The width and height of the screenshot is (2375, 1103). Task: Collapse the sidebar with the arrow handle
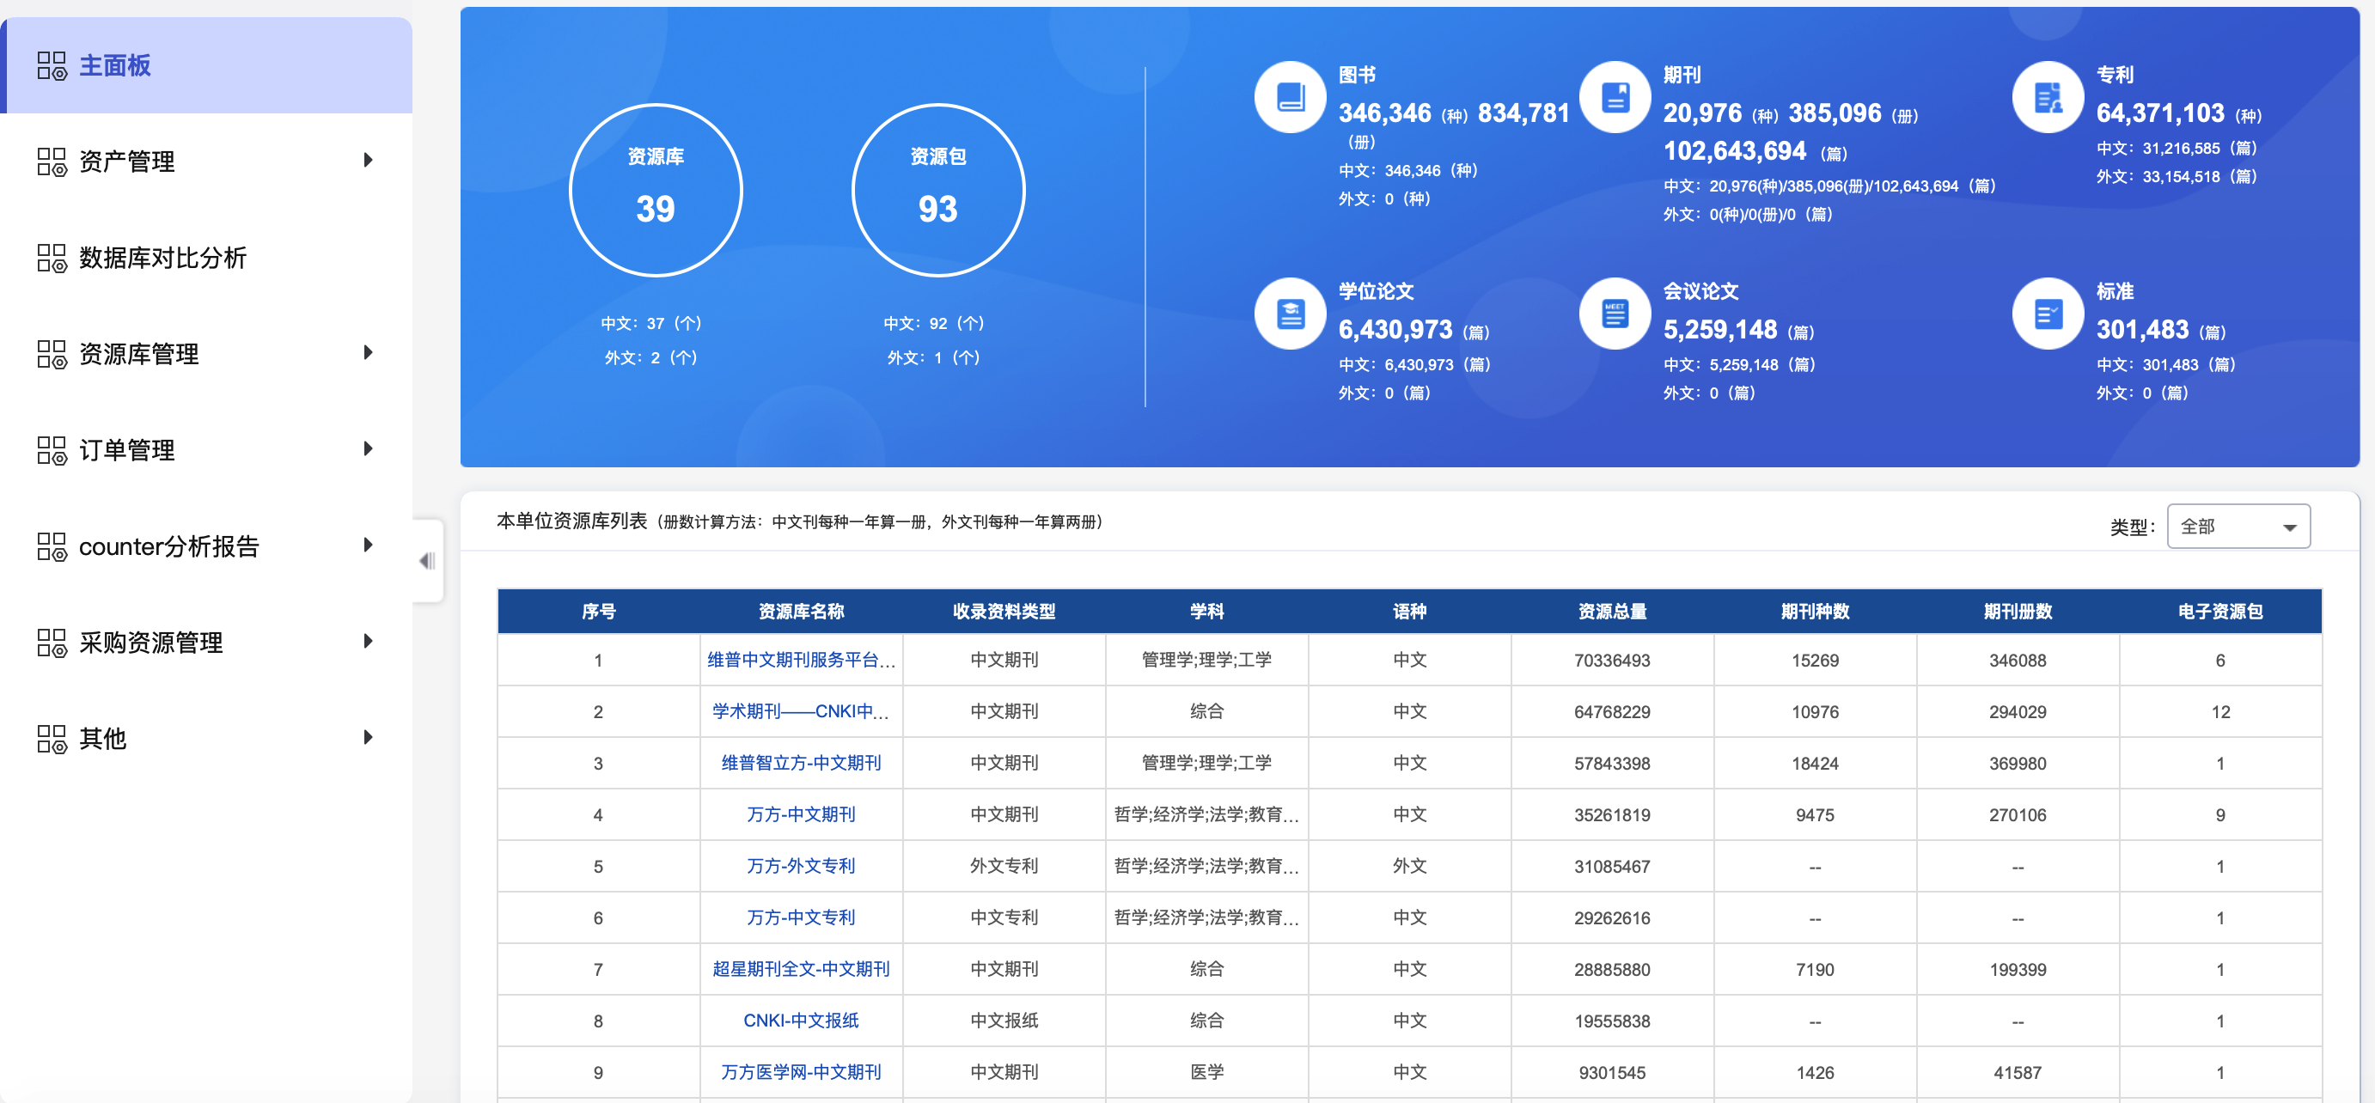click(x=428, y=560)
